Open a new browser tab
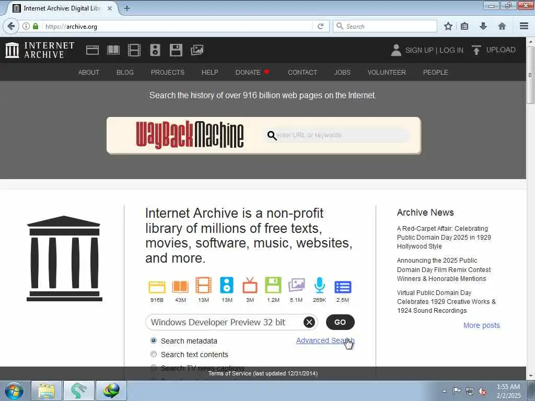This screenshot has height=401, width=535. [127, 8]
